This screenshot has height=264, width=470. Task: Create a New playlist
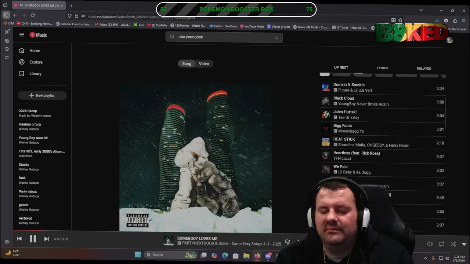coord(42,95)
